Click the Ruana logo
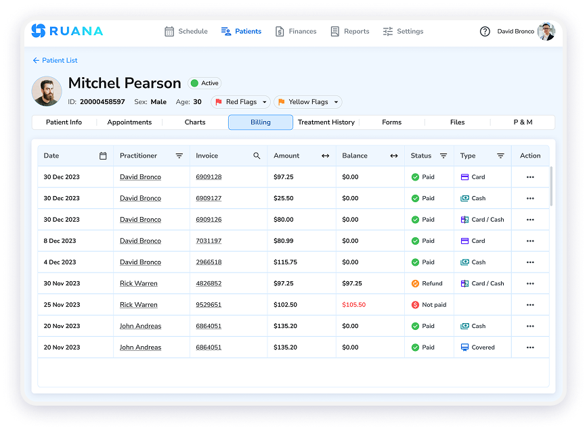The height and width of the screenshot is (430, 587). pyautogui.click(x=67, y=31)
